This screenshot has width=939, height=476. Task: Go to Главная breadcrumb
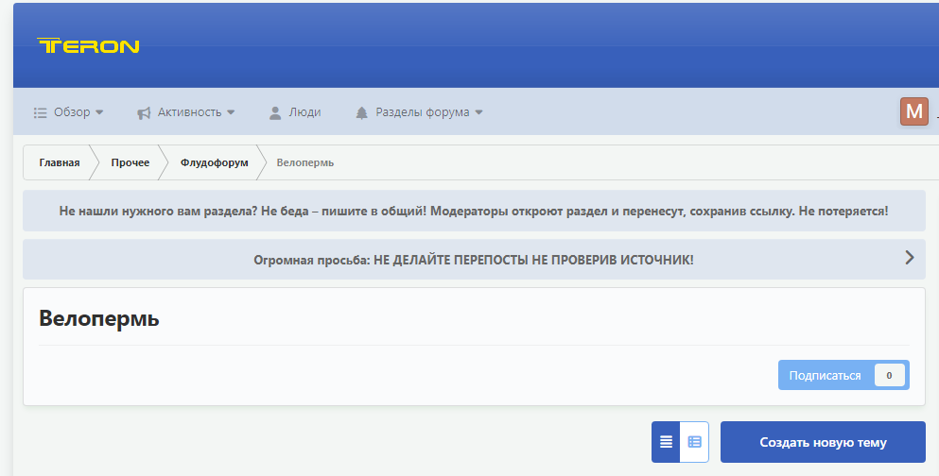point(60,162)
